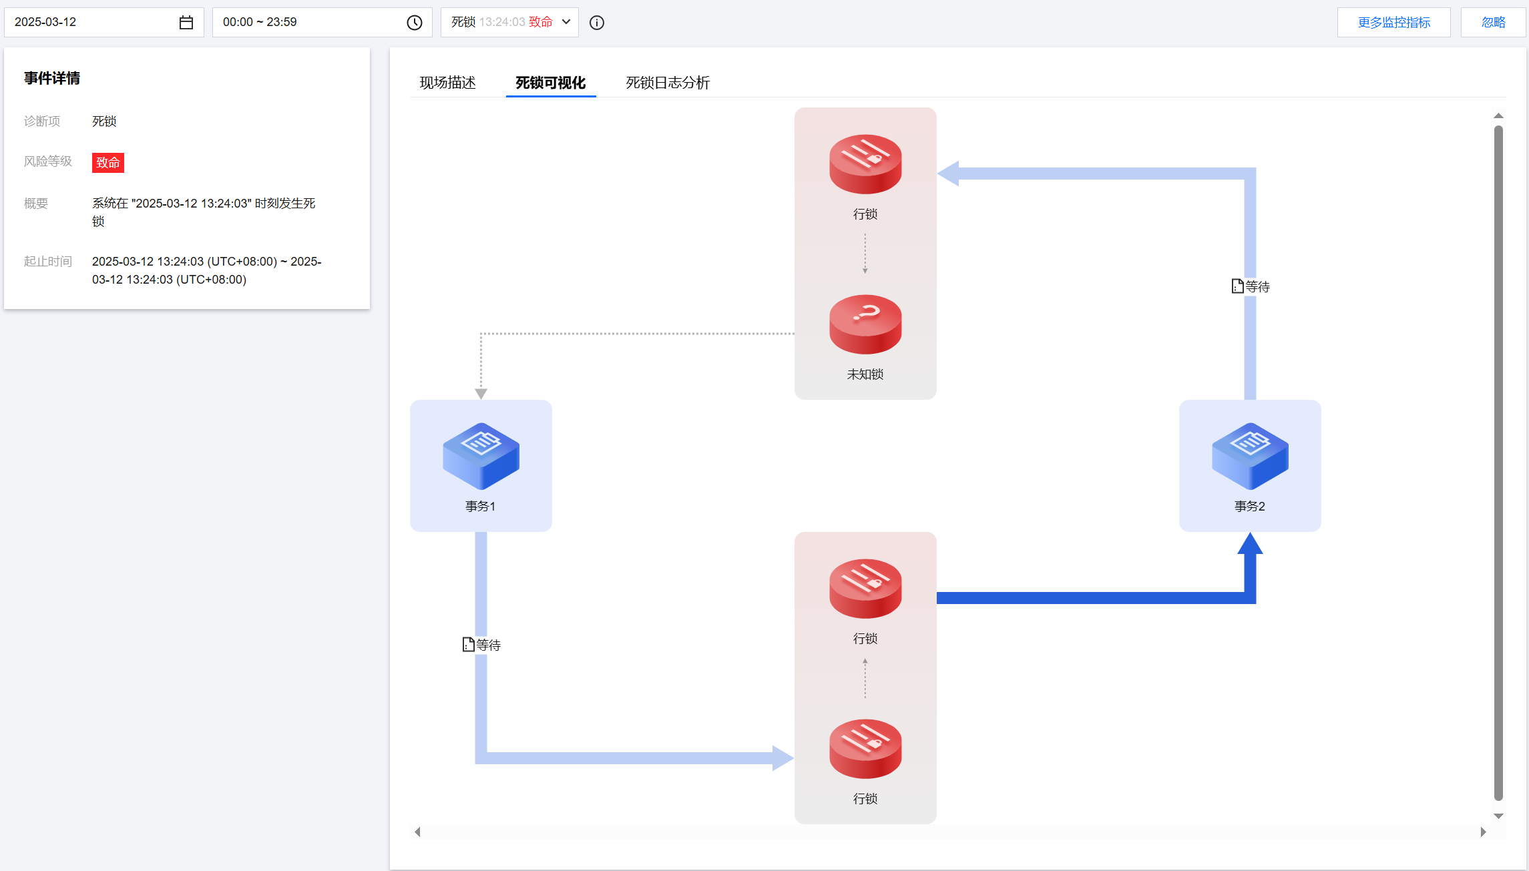Click the summary text about deadlock time
The height and width of the screenshot is (871, 1529).
pyautogui.click(x=204, y=212)
